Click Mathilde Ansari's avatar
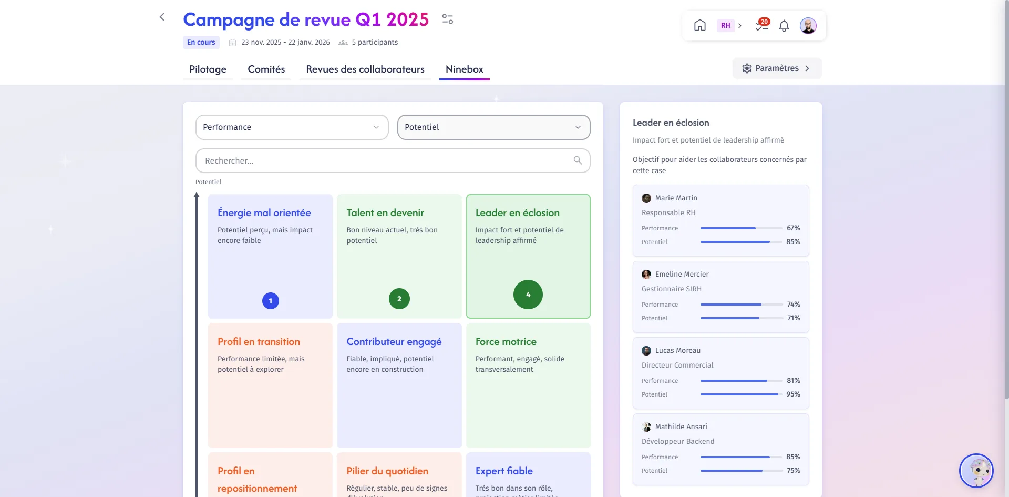The width and height of the screenshot is (1009, 497). point(646,427)
